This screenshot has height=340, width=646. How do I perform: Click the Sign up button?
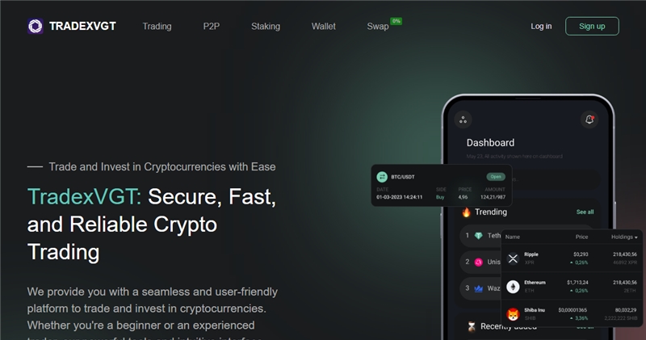pyautogui.click(x=592, y=26)
